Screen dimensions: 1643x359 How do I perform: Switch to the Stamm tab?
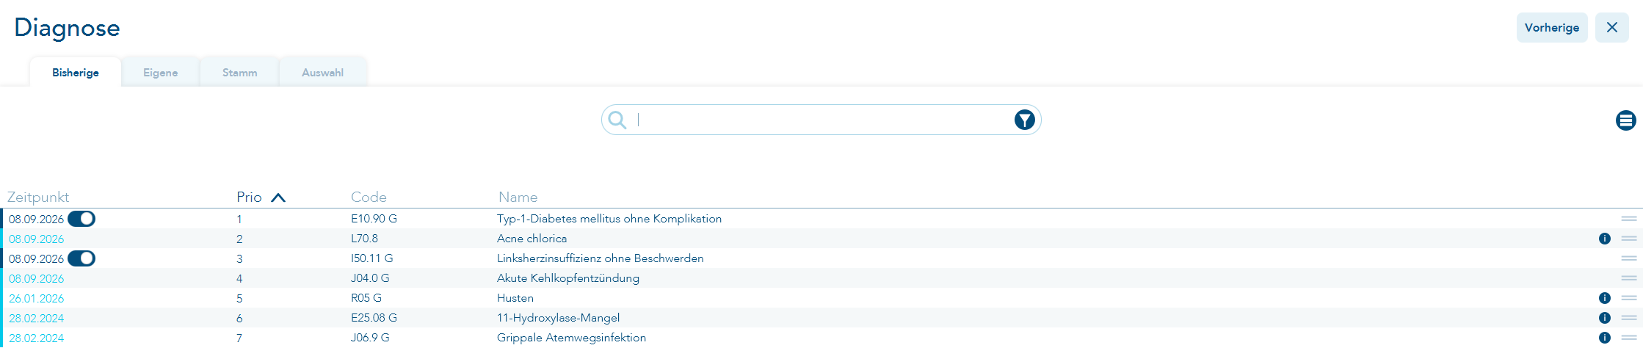pyautogui.click(x=240, y=73)
